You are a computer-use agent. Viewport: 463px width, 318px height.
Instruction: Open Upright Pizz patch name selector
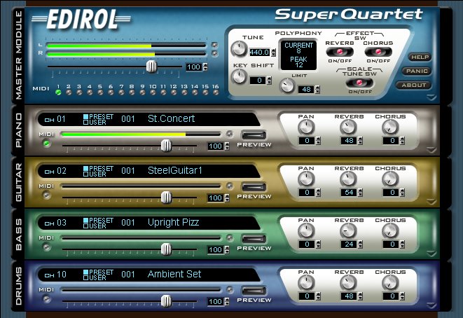click(173, 222)
